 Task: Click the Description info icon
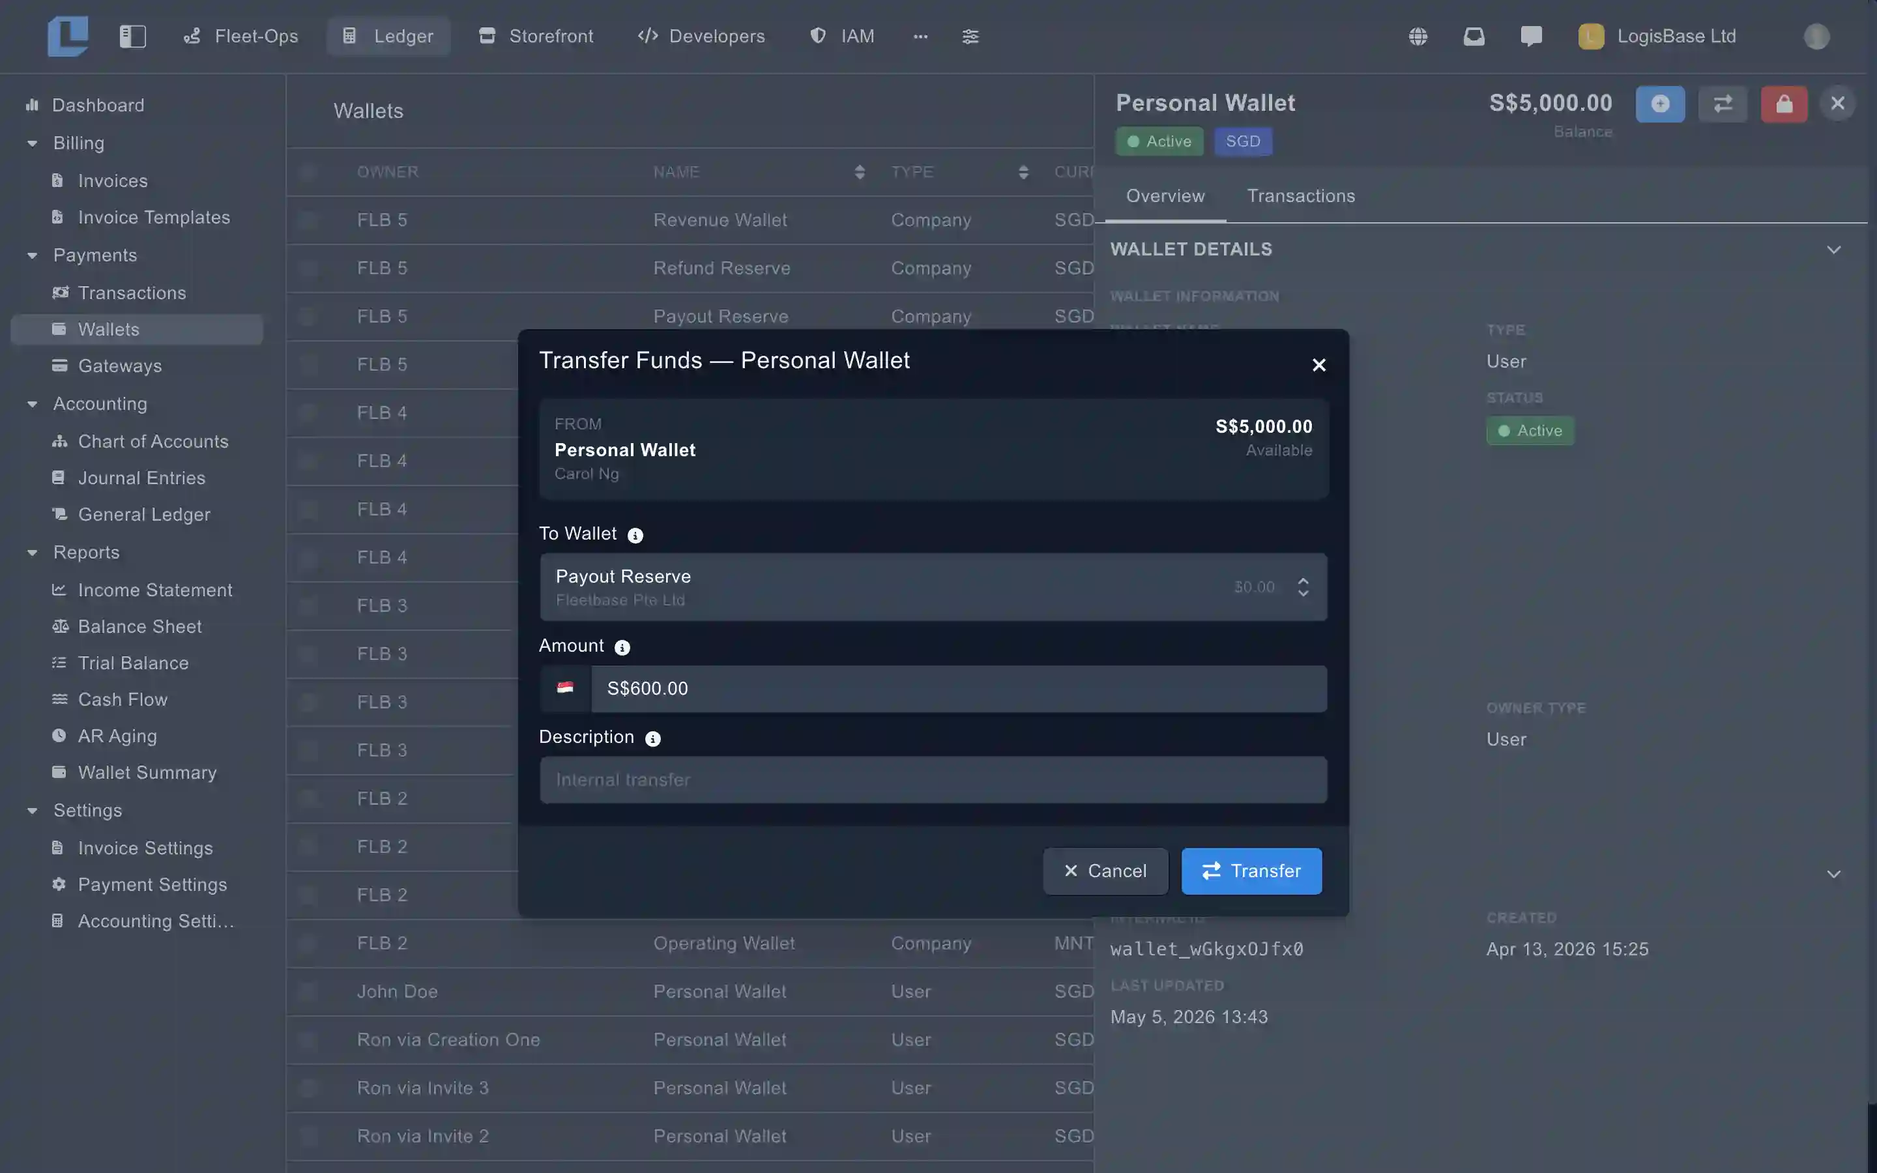pos(653,738)
